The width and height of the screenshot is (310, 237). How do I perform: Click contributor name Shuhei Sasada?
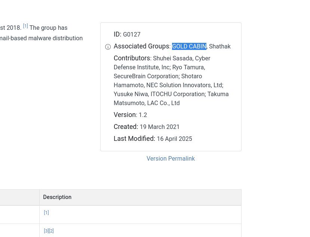click(173, 58)
